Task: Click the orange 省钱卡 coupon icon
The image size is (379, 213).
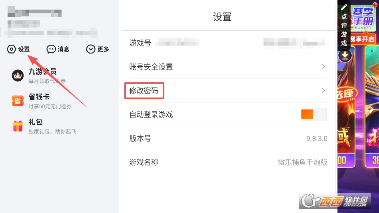Action: (x=18, y=101)
